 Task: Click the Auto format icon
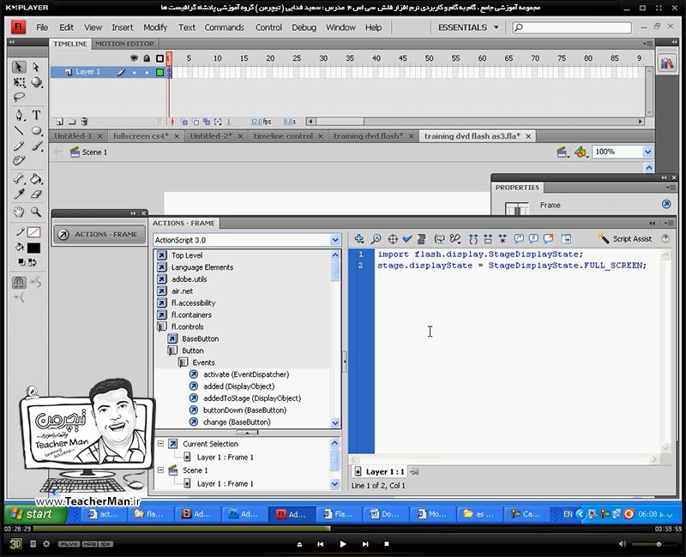coord(421,239)
